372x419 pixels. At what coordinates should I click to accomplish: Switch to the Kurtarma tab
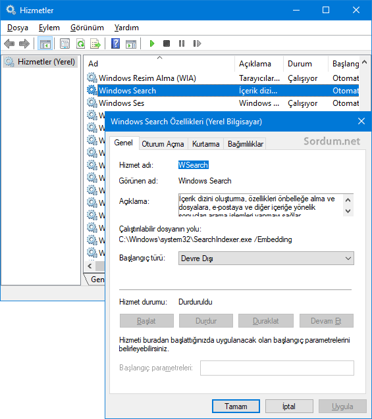tap(205, 144)
